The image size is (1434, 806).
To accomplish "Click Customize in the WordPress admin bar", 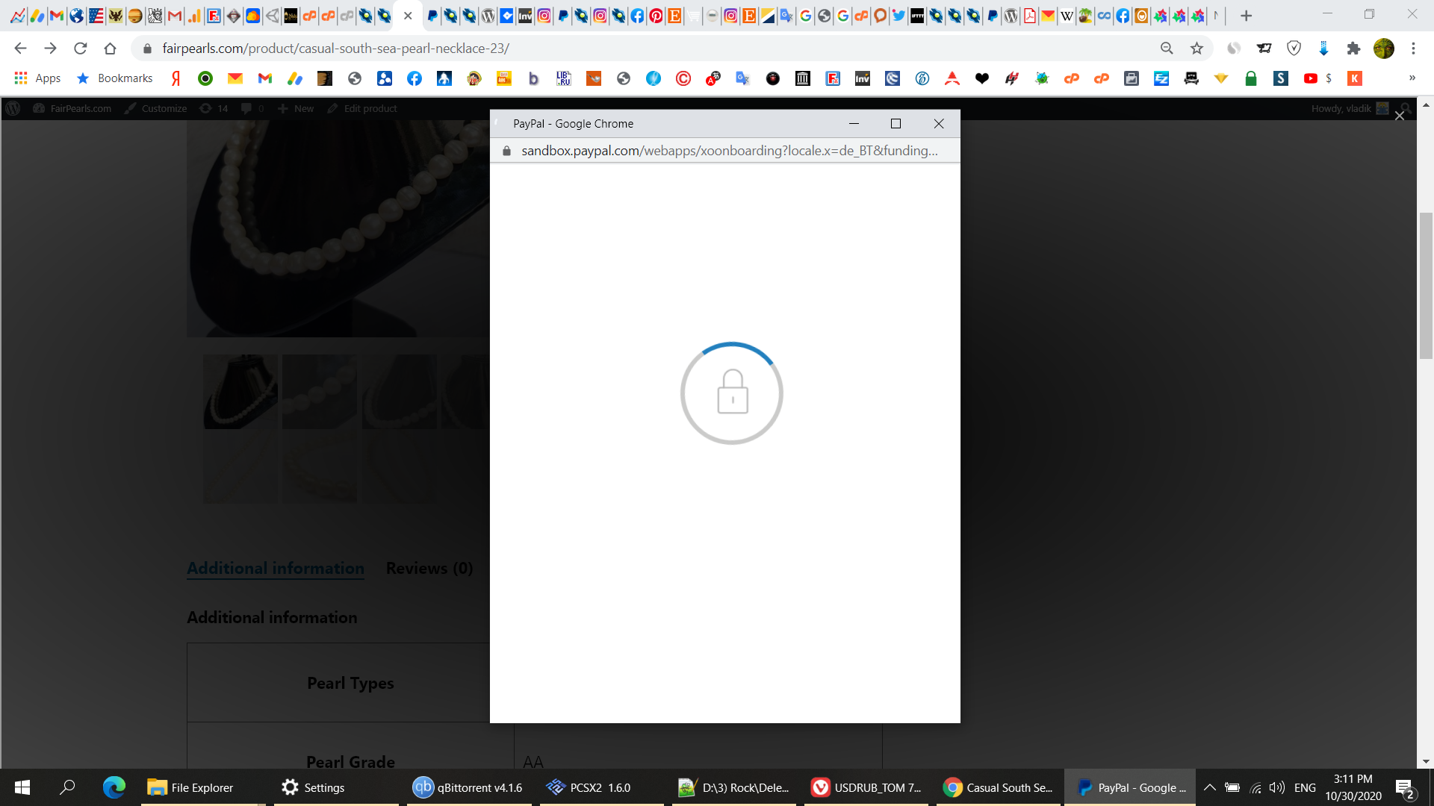I will click(x=155, y=108).
